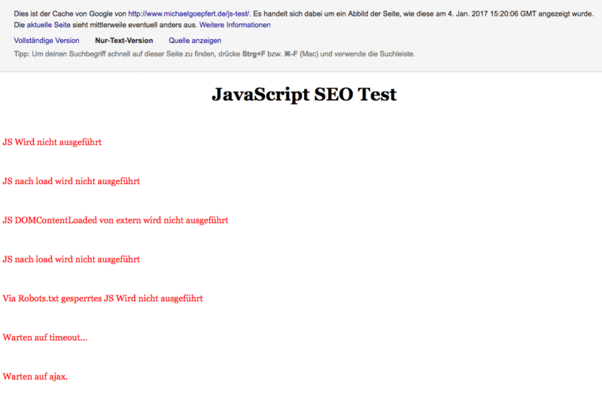Click the bold 'Strg+F' shortcut text
The width and height of the screenshot is (602, 394).
(254, 54)
